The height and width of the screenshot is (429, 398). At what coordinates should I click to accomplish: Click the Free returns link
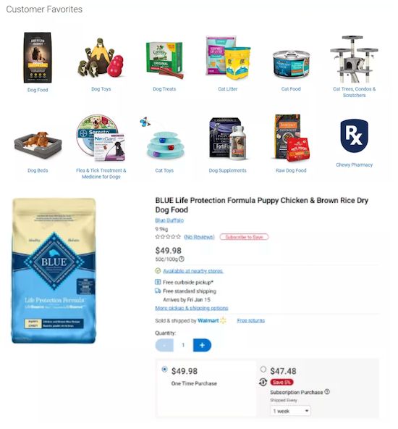click(x=251, y=320)
